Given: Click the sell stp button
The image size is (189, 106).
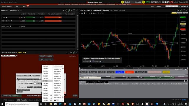Looking at the screenshot, I should 110,72.
